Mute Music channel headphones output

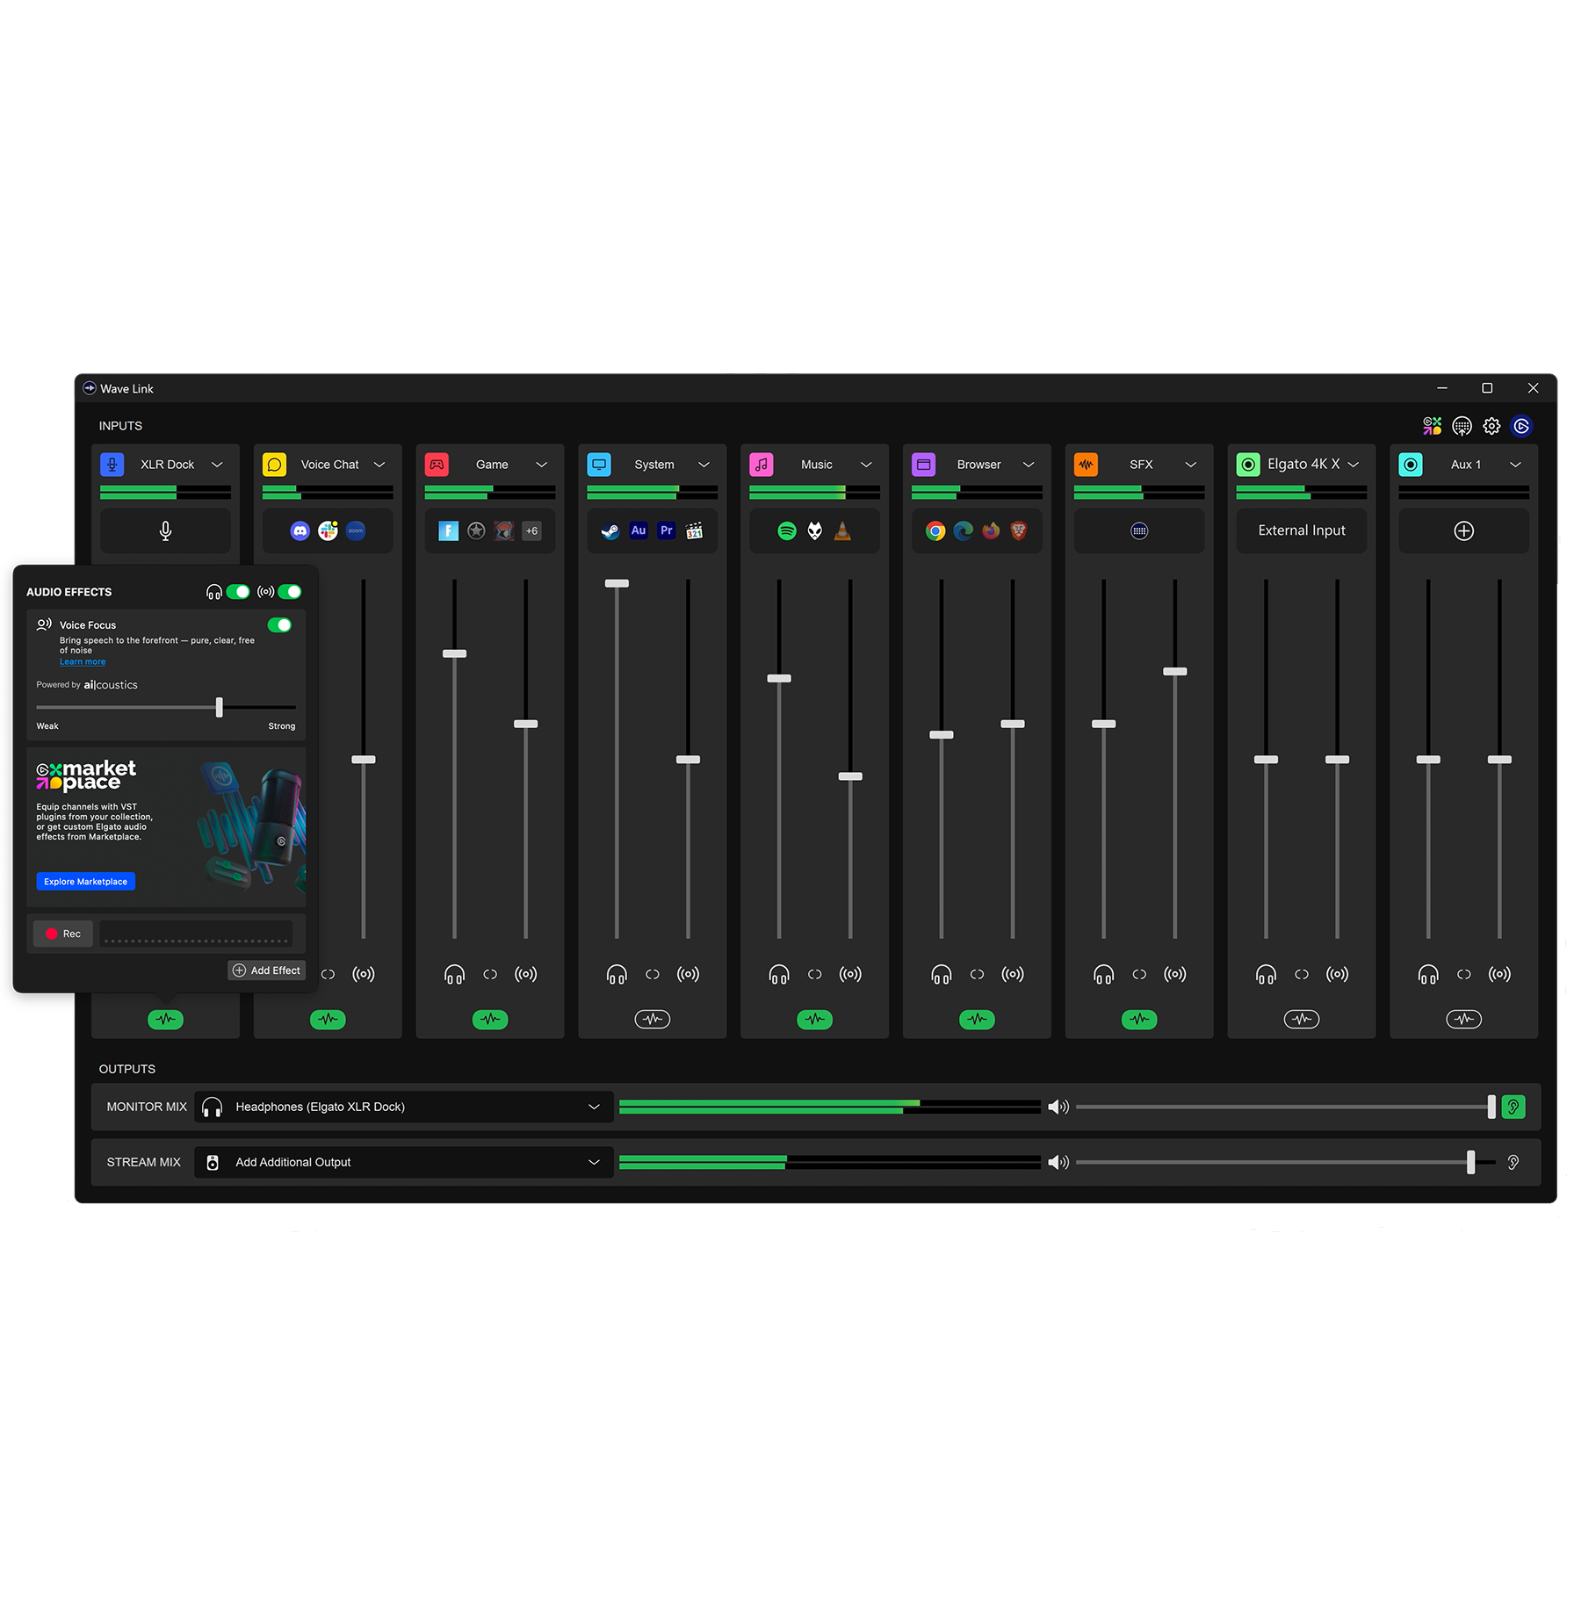coord(779,974)
